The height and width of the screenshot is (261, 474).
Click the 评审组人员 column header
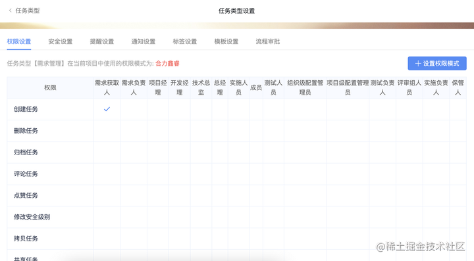tap(409, 87)
